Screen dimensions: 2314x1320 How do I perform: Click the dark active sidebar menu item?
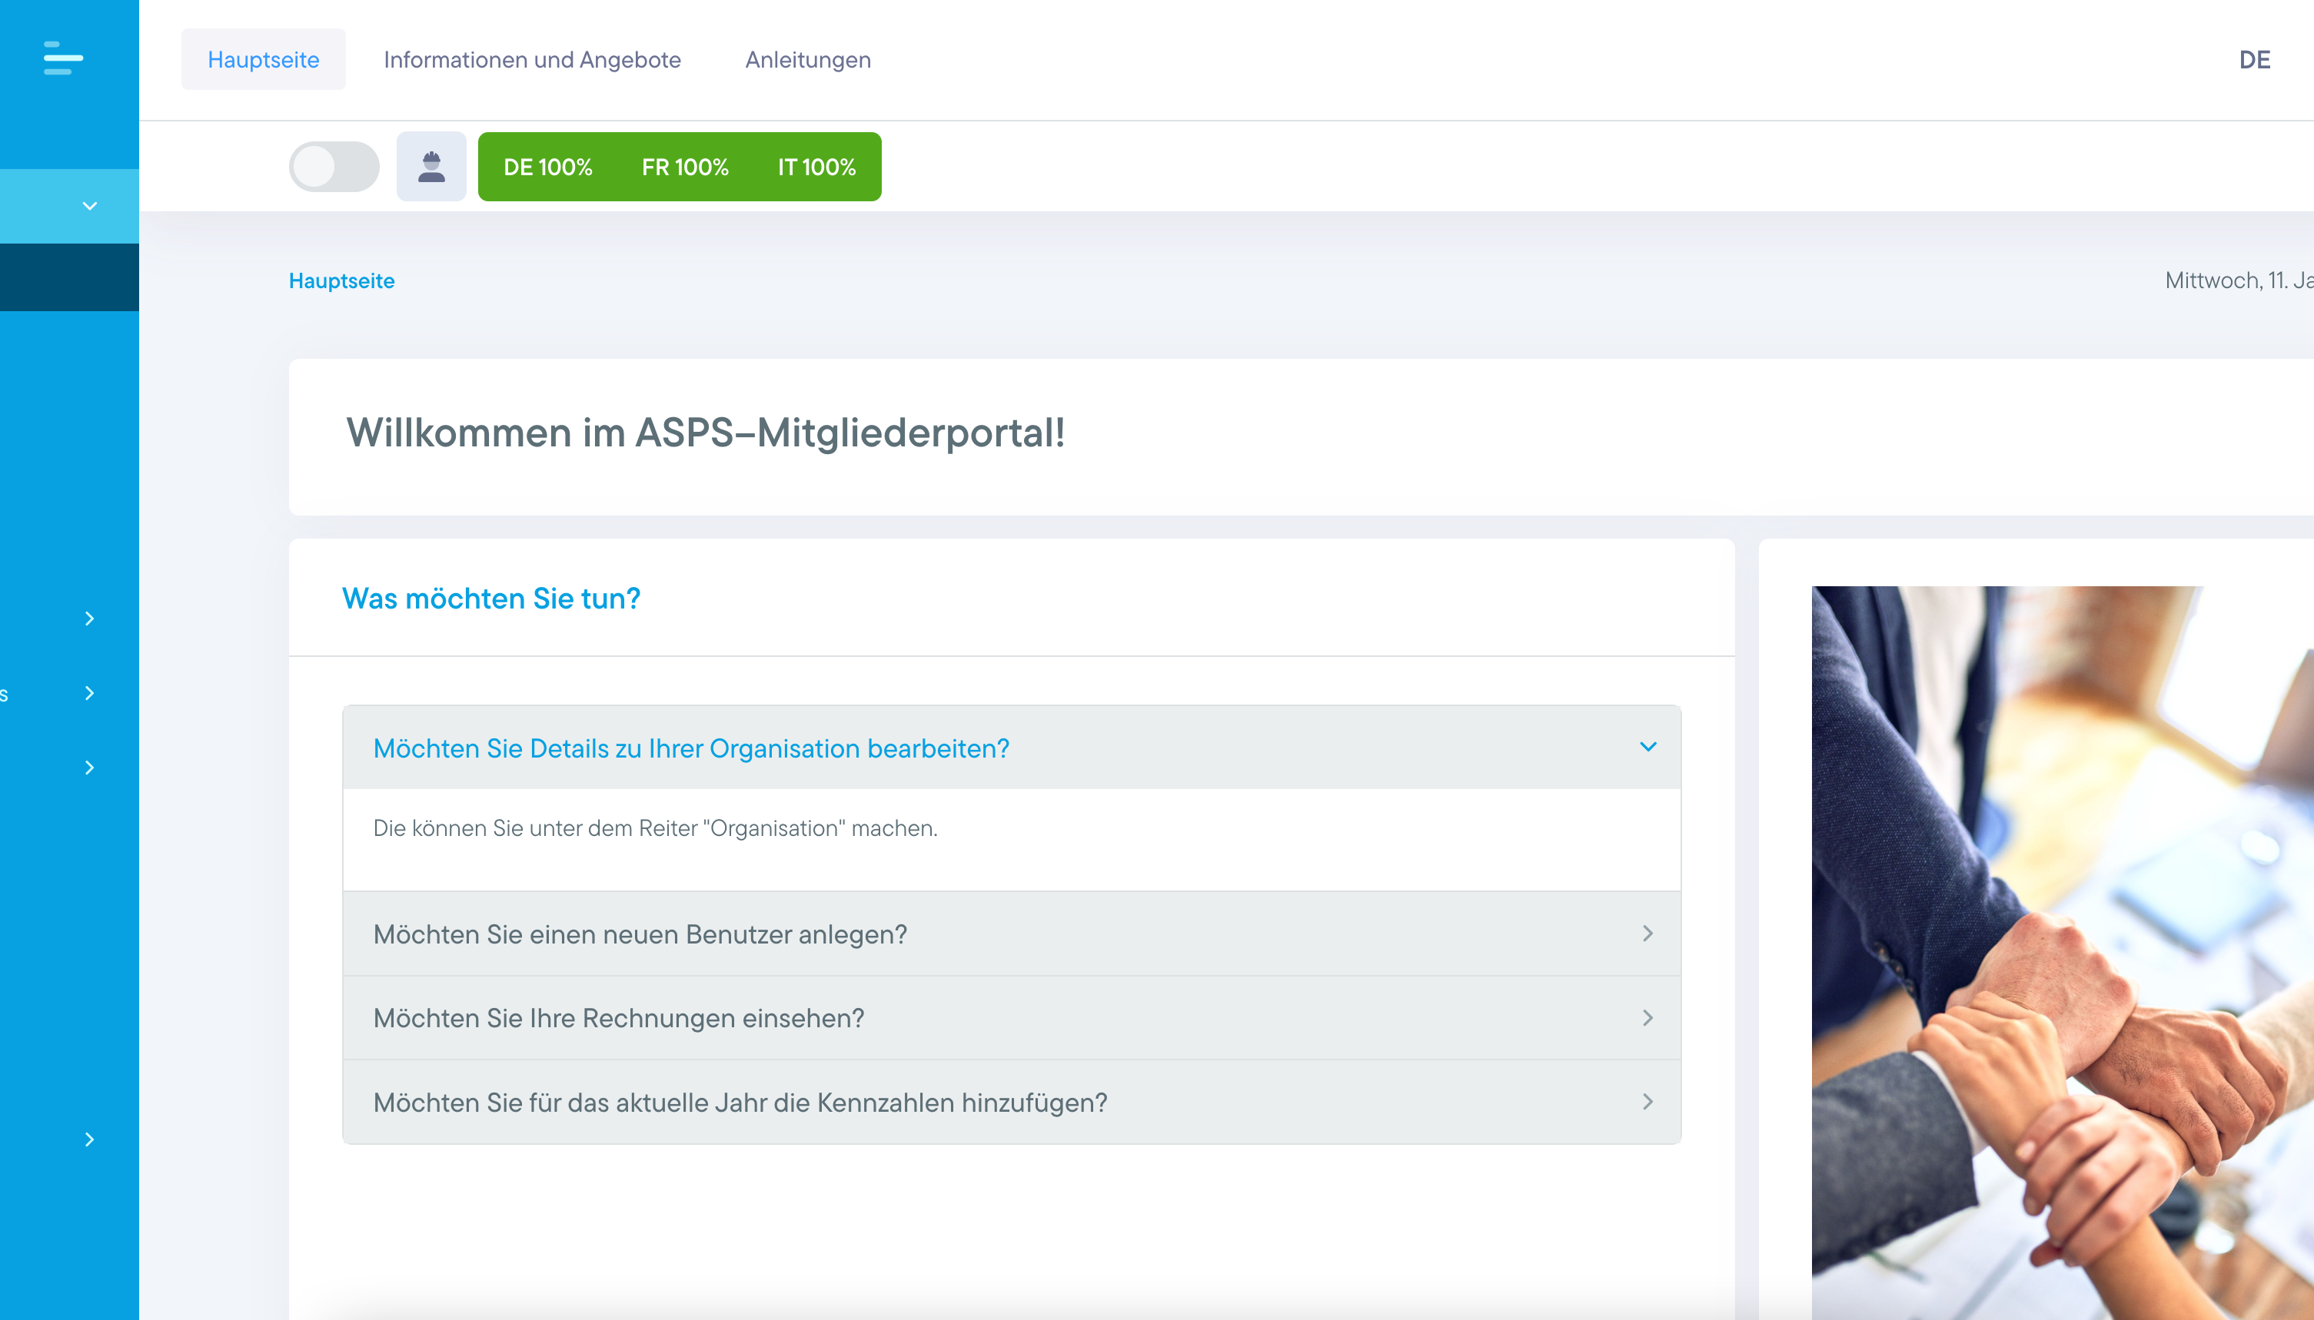point(69,277)
